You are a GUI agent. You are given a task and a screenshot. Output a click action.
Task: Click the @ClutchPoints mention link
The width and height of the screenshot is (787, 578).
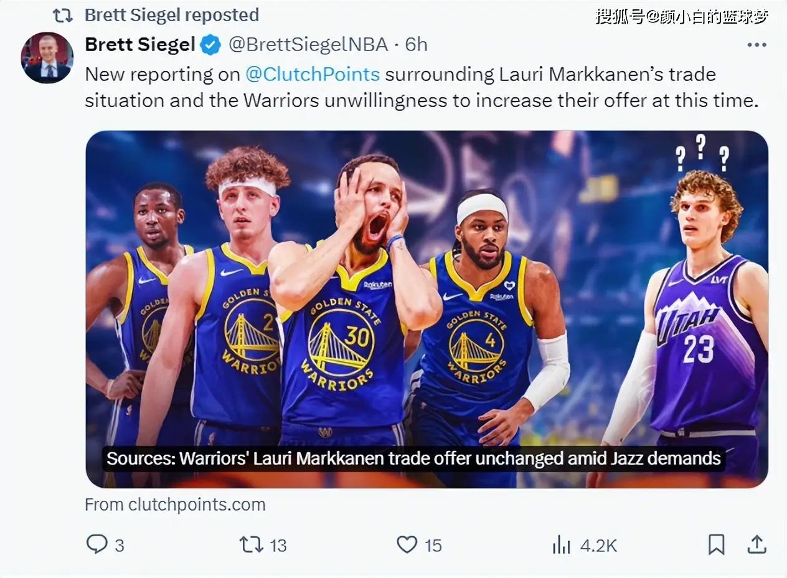click(x=313, y=74)
